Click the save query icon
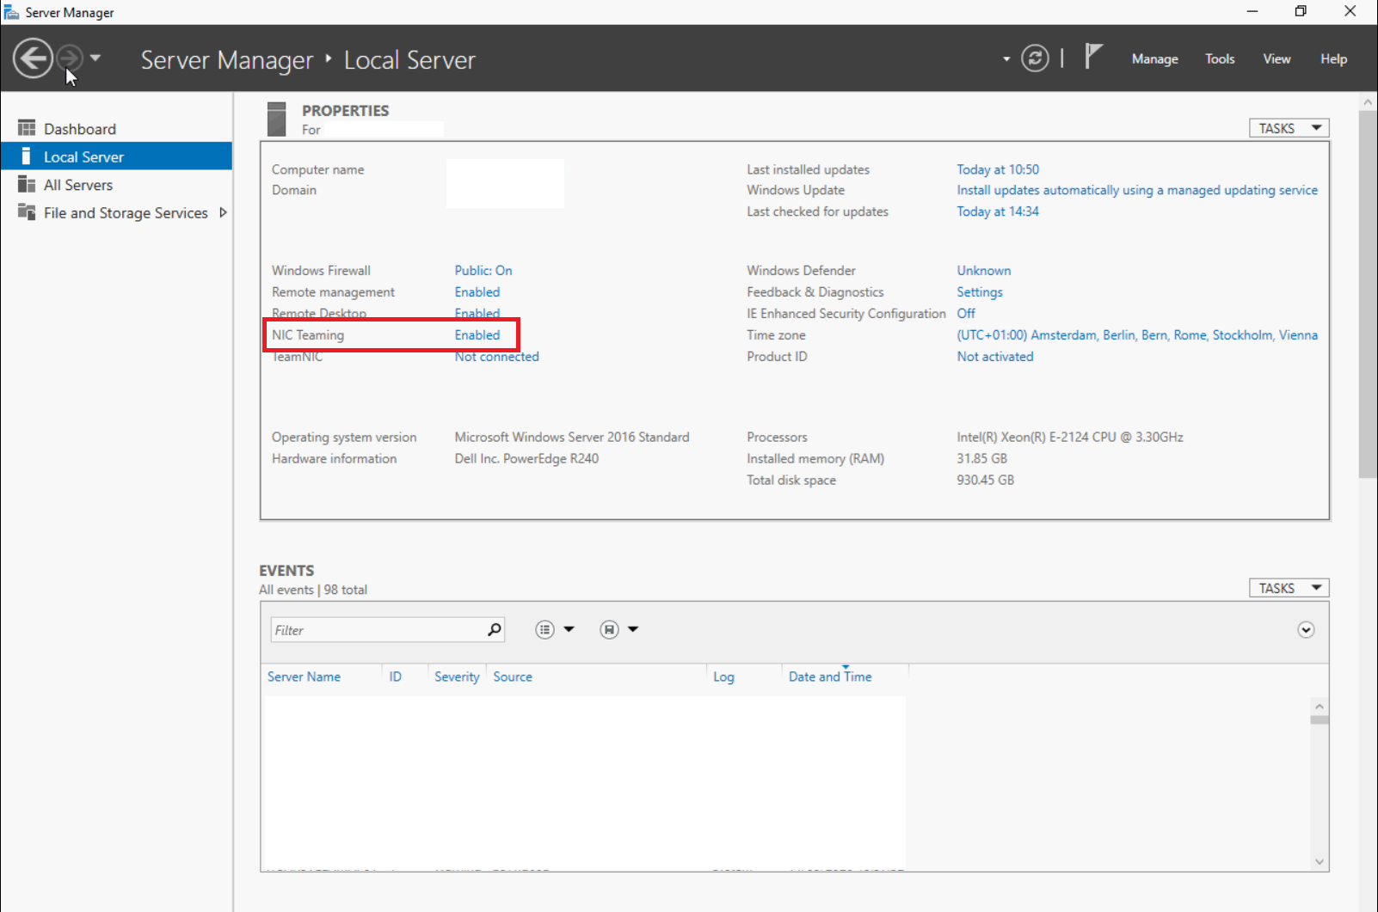Screen dimensions: 1378x912 609,630
